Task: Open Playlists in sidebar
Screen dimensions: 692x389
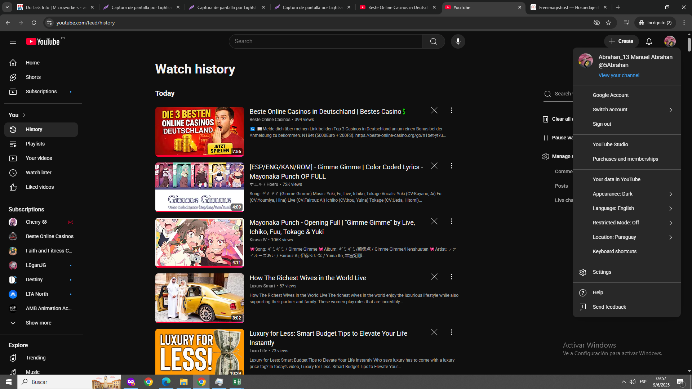Action: (41, 144)
